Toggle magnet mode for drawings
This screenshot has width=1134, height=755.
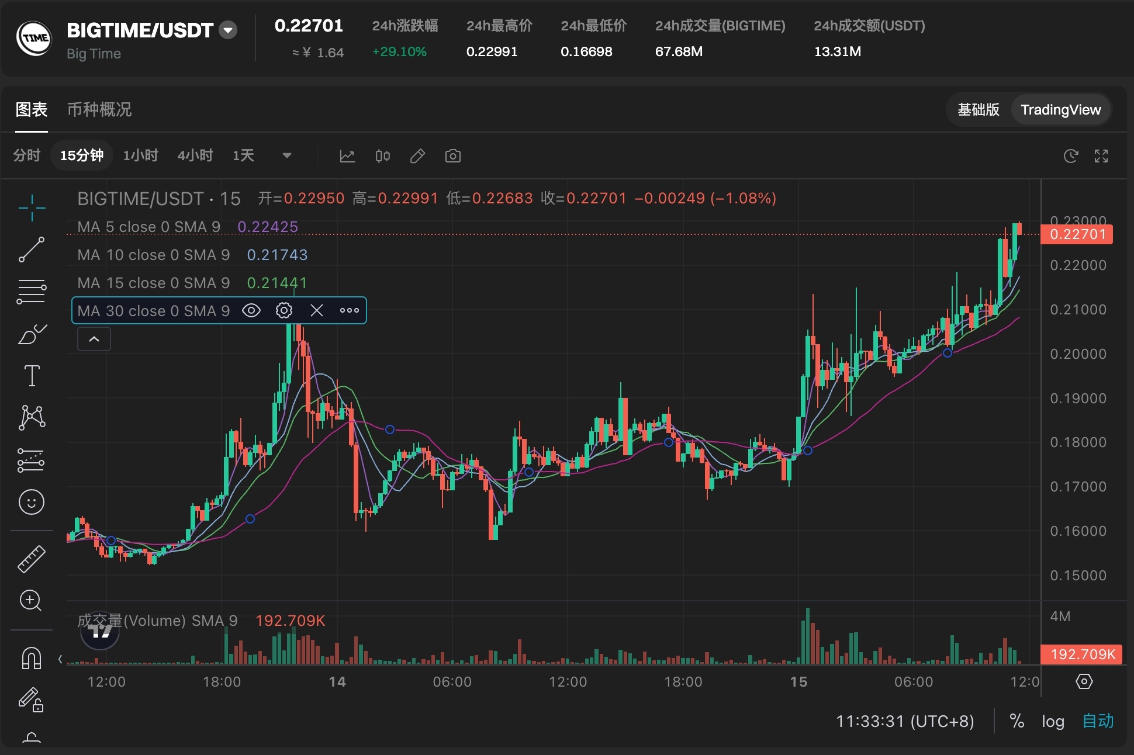(x=32, y=658)
